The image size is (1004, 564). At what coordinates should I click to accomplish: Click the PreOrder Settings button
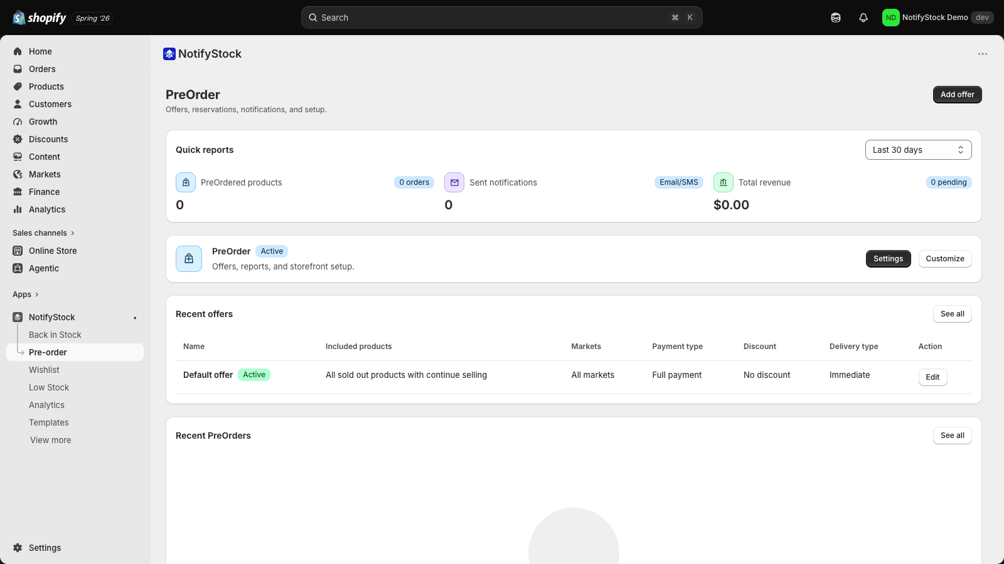click(x=889, y=259)
